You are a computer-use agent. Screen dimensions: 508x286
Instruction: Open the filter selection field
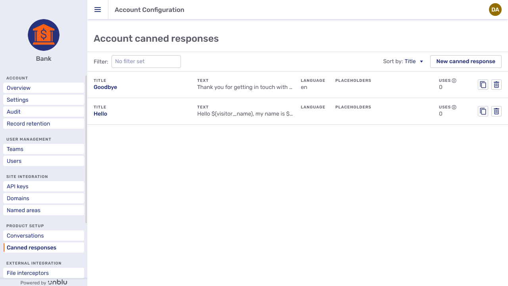[x=146, y=61]
